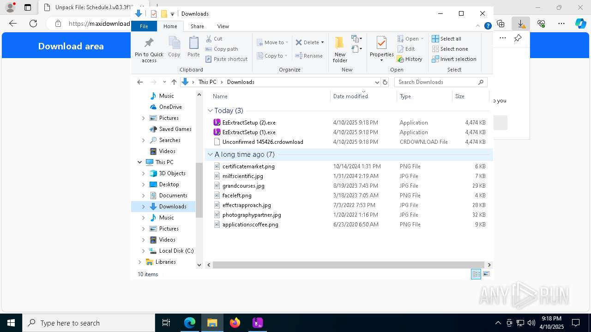Viewport: 591px width, 332px height.
Task: Click the Copy ribbon icon
Action: point(174,47)
